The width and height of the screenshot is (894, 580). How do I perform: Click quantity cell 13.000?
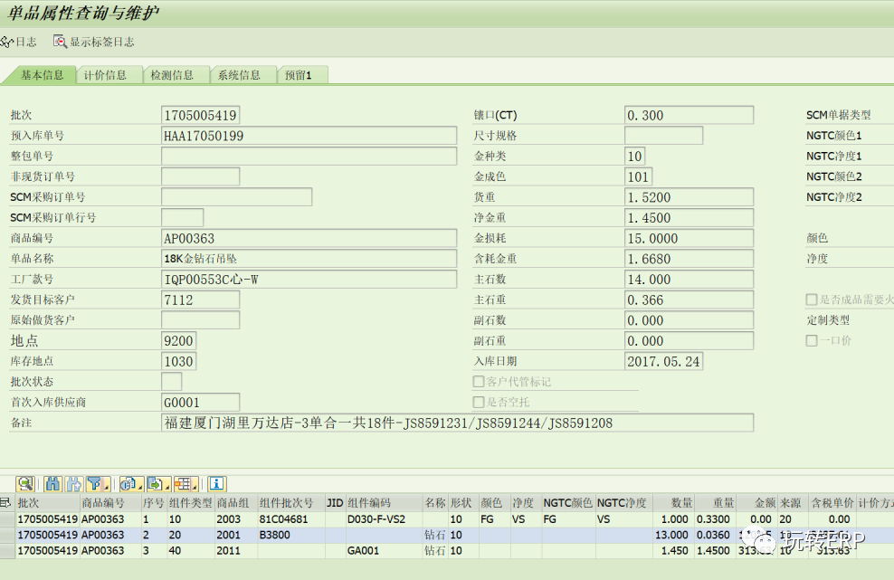click(x=672, y=535)
